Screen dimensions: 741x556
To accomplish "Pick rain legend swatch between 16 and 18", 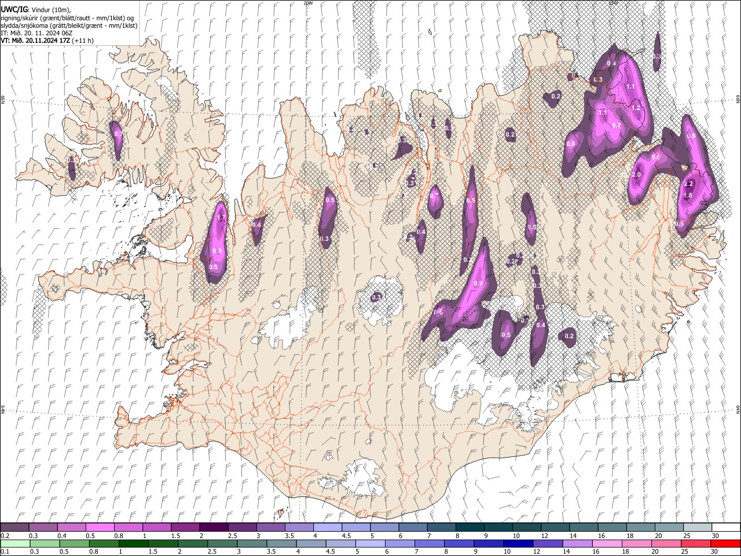I will pyautogui.click(x=607, y=543).
